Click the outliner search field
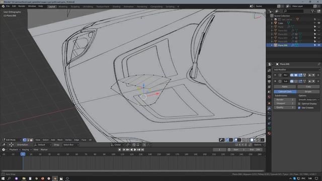This screenshot has width=322, height=181. (x=293, y=11)
